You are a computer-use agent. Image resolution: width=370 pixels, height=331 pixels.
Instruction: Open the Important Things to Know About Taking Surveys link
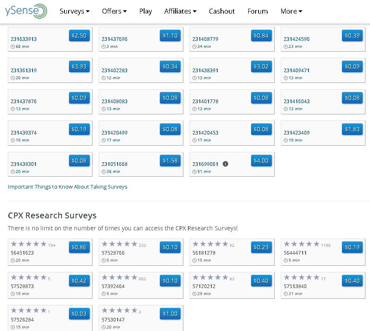click(x=67, y=187)
